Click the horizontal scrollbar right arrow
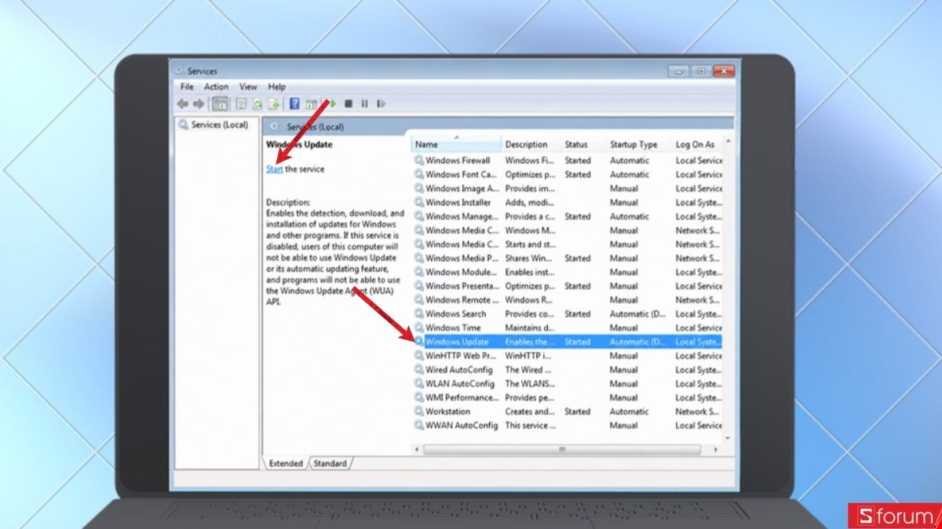The height and width of the screenshot is (529, 942). coord(716,450)
